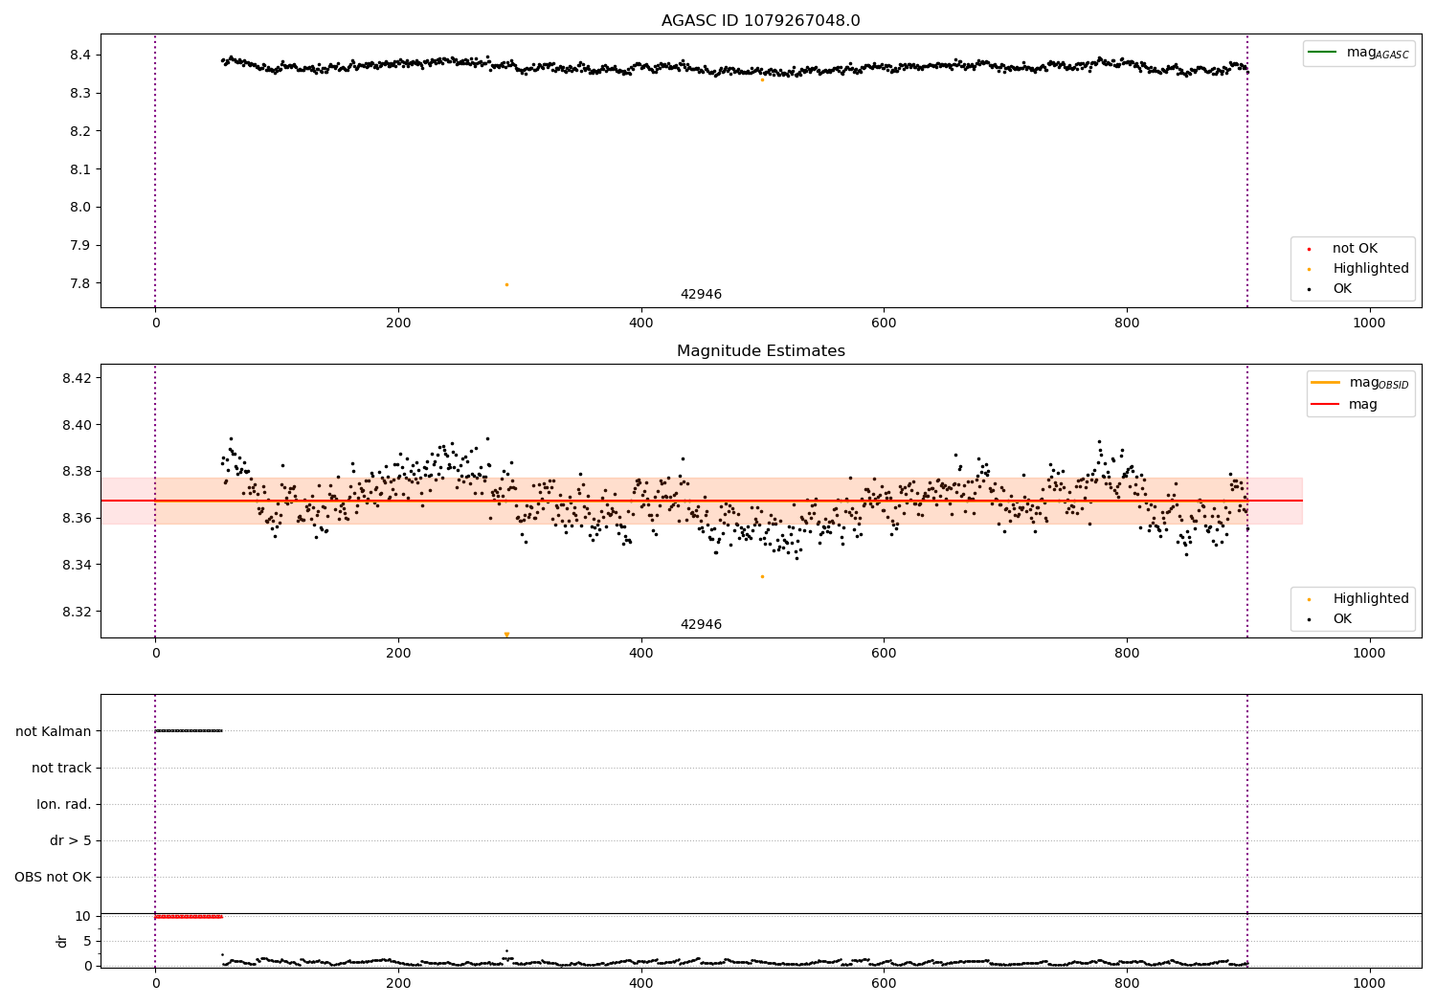
Task: Click the 42946 label in the top plot
Action: tap(701, 295)
